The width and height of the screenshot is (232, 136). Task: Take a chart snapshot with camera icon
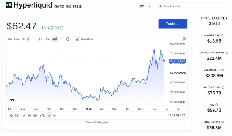(x=184, y=39)
